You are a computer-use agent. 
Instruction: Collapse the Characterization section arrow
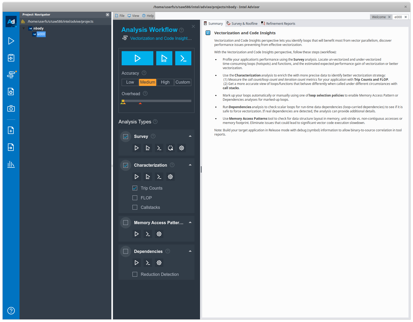[x=190, y=165]
